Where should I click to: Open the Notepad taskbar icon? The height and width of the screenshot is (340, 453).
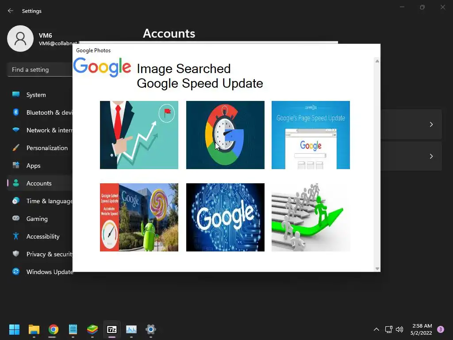click(73, 329)
